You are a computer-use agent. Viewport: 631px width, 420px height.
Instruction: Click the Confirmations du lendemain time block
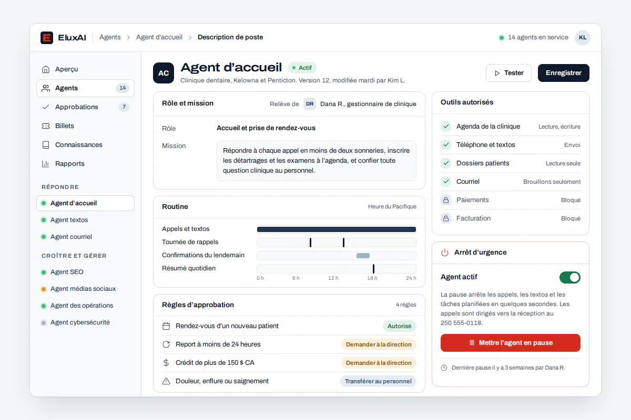coord(363,256)
